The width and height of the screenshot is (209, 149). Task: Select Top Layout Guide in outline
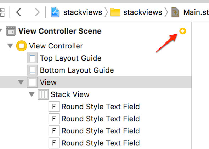[x=64, y=58]
